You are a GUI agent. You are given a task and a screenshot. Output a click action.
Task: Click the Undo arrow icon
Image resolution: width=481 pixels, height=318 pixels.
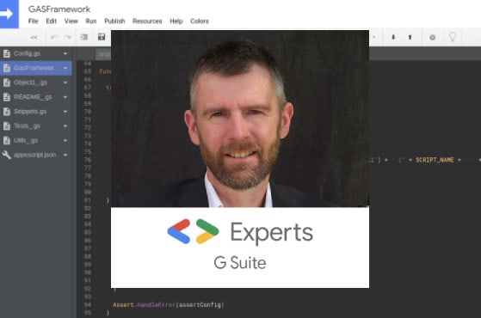point(54,37)
